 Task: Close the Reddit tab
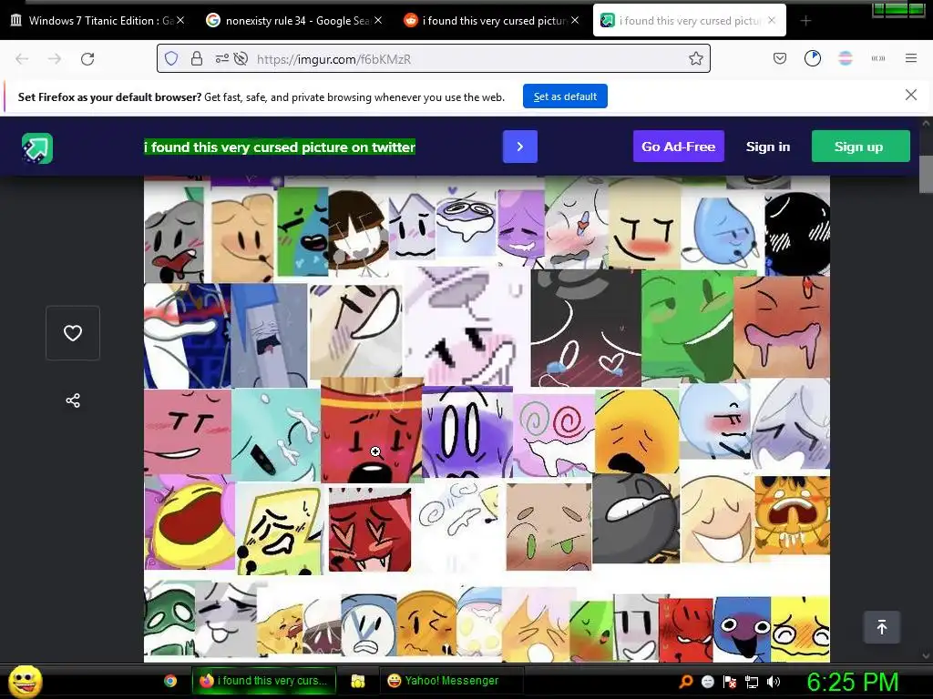(575, 20)
